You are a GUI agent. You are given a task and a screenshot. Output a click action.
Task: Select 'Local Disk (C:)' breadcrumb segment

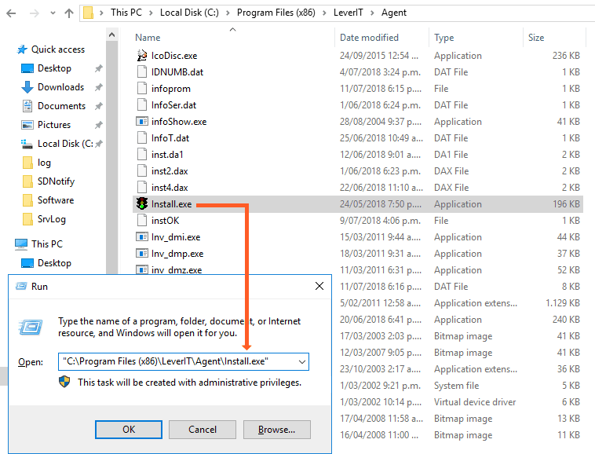[189, 13]
